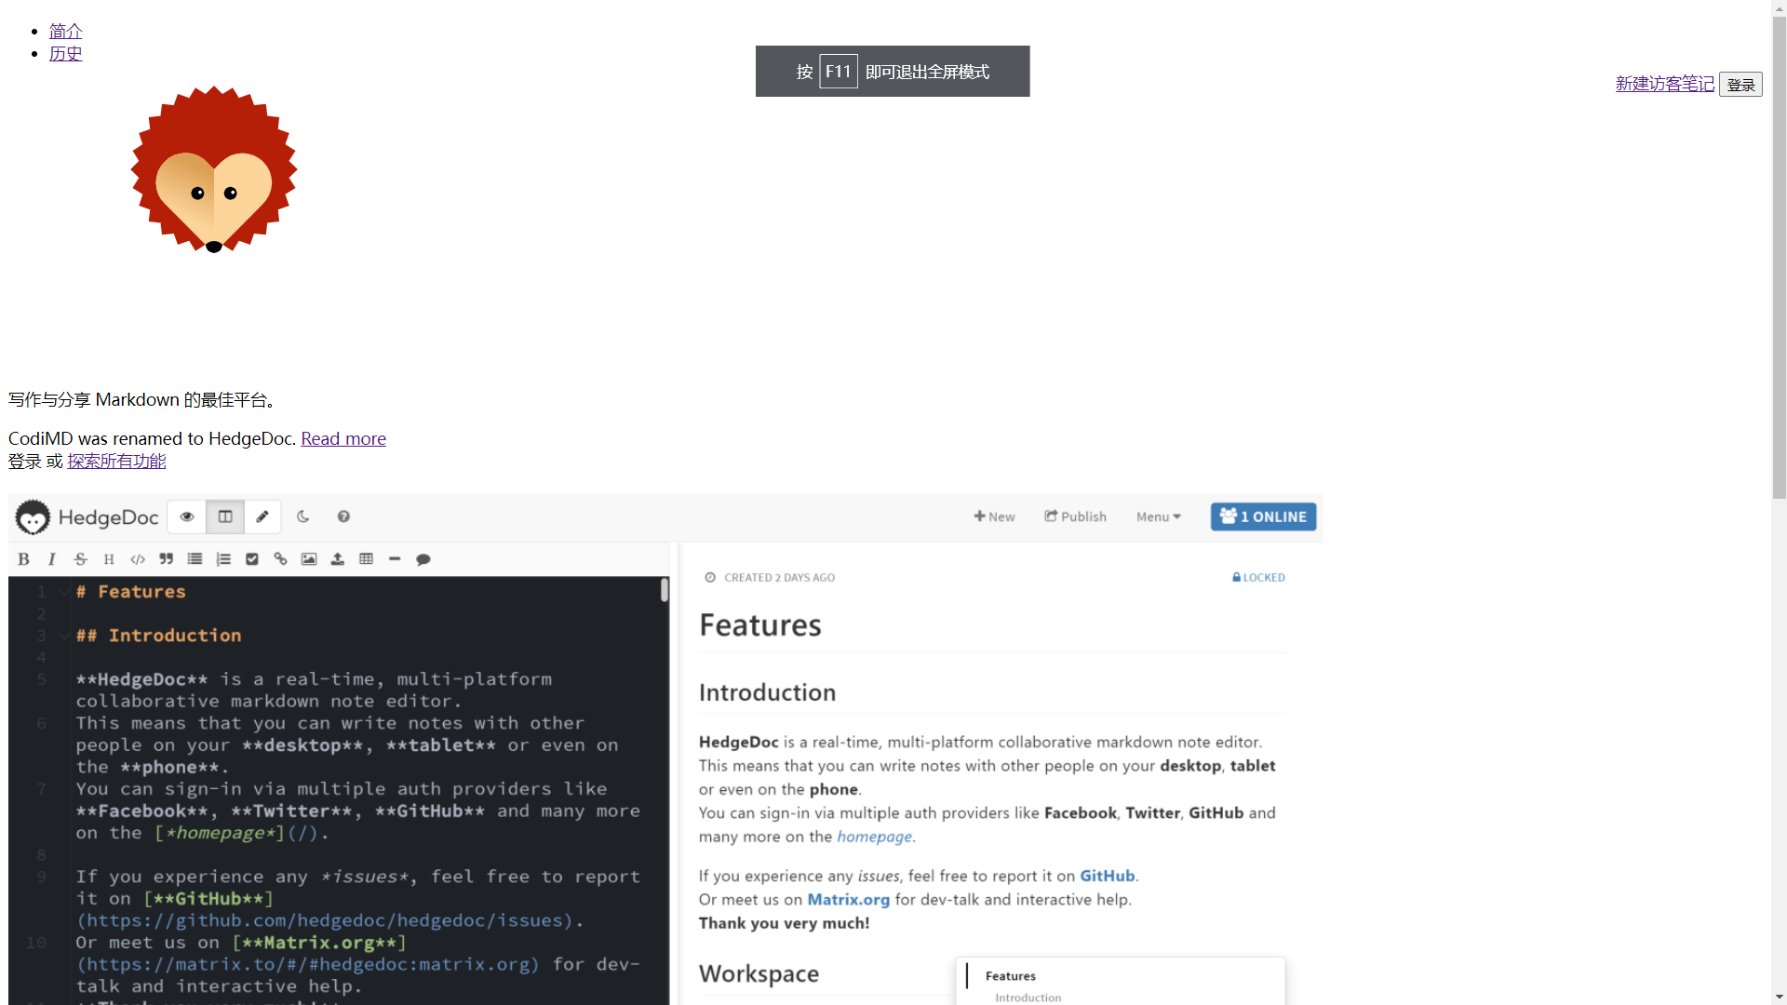This screenshot has height=1005, width=1787.
Task: Apply strikethrough formatting
Action: point(81,558)
